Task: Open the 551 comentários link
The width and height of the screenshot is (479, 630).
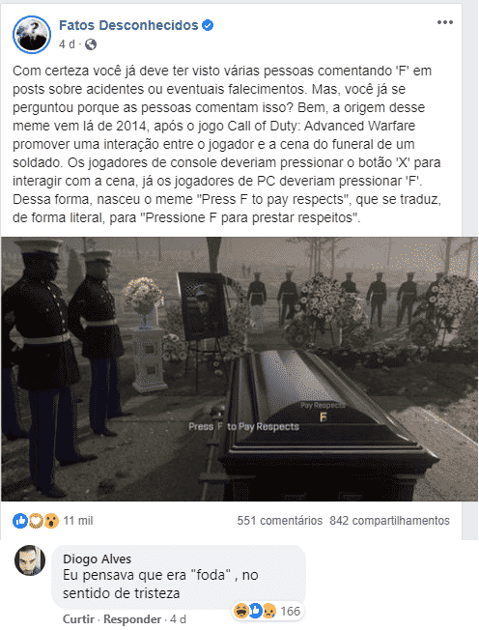Action: pyautogui.click(x=279, y=521)
